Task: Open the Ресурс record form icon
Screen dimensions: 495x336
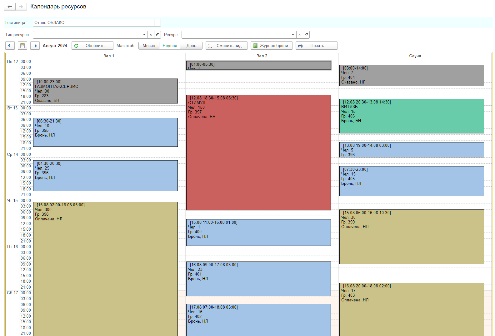Action: click(x=306, y=35)
